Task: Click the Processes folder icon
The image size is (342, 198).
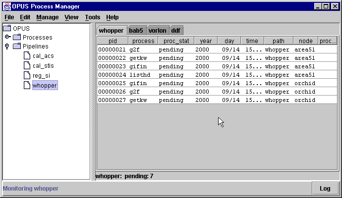Action: coord(17,38)
